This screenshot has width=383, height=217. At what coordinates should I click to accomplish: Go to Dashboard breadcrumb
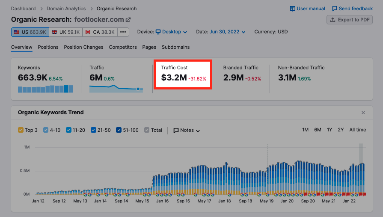click(x=23, y=9)
